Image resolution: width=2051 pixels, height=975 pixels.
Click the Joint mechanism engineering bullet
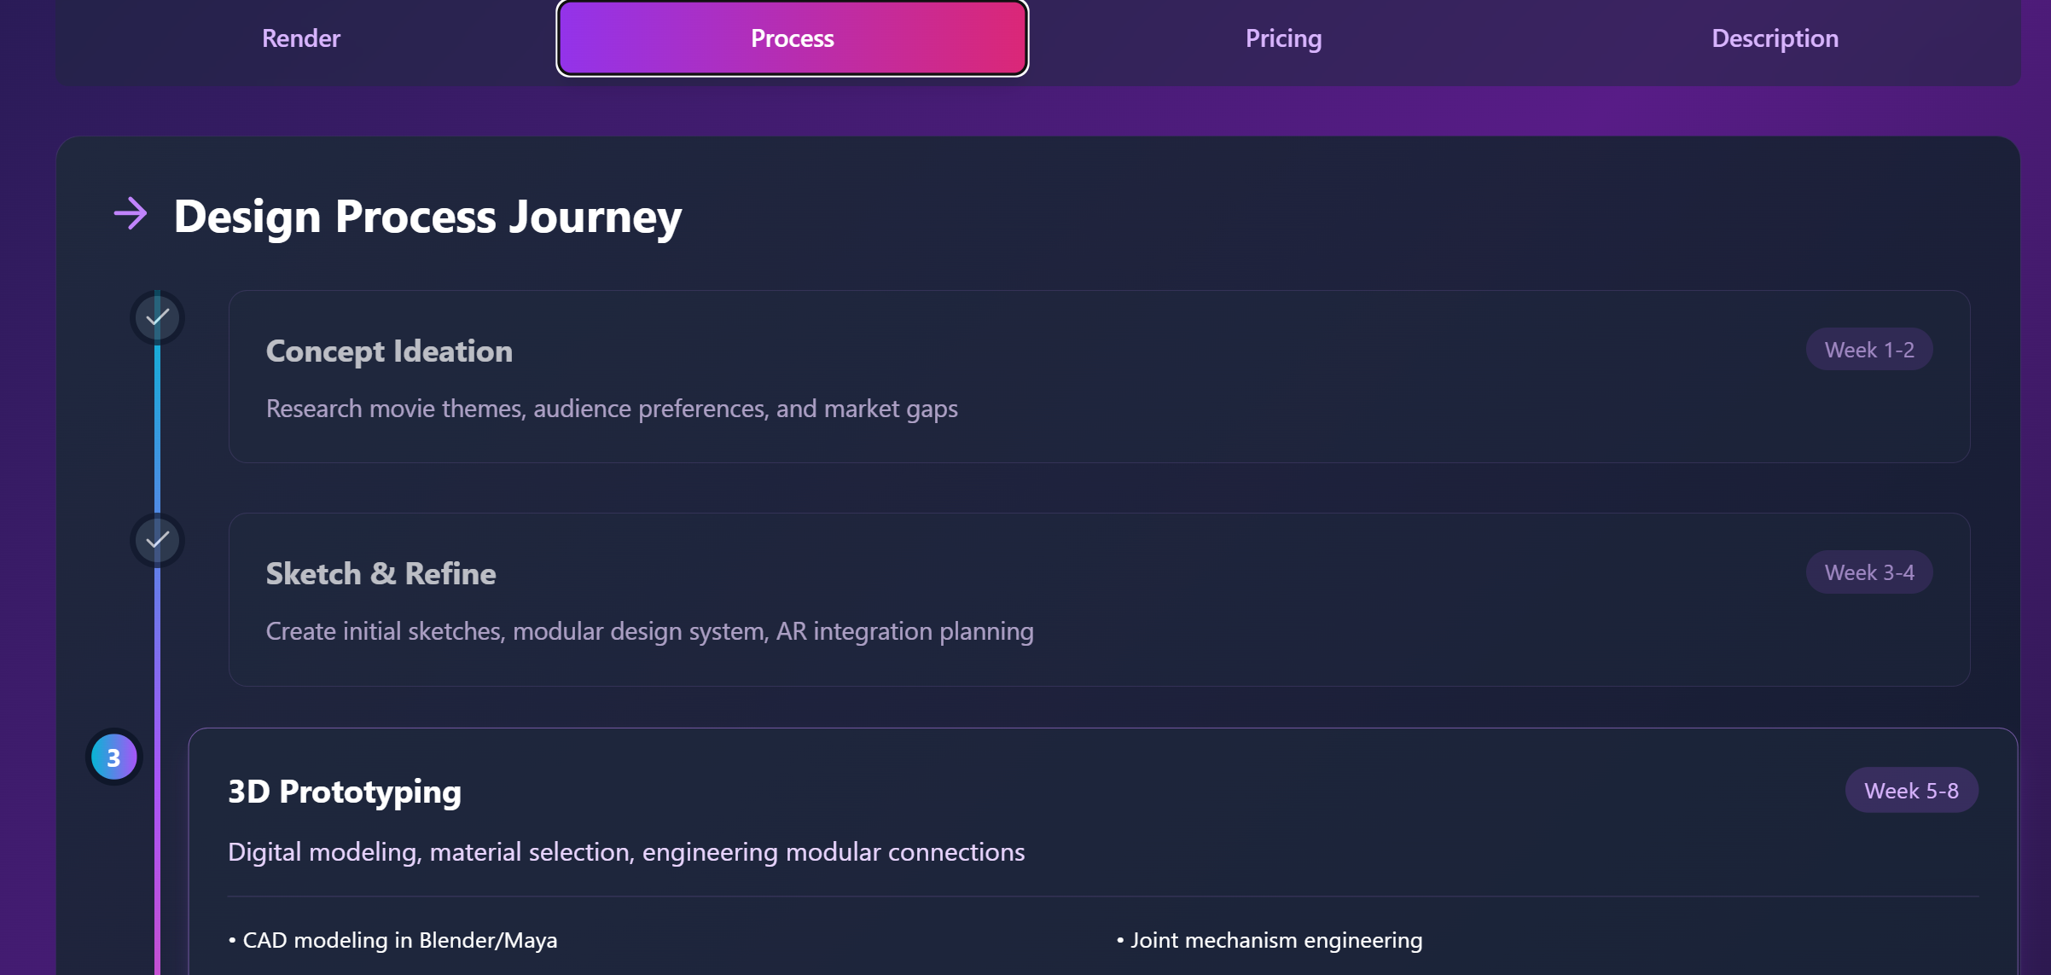point(1270,940)
